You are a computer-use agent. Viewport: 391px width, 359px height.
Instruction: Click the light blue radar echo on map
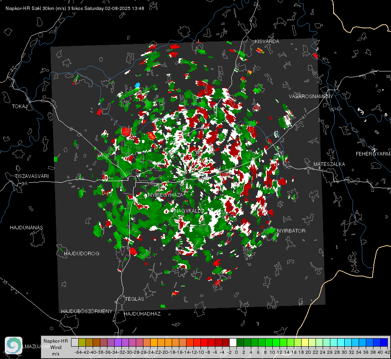click(x=137, y=85)
